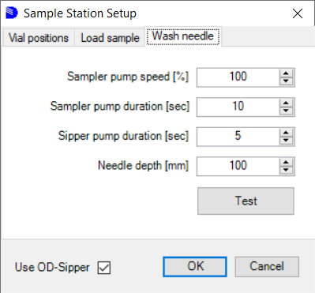The image size is (315, 293).
Task: Click the Sampler pump duration value field
Action: (x=238, y=107)
